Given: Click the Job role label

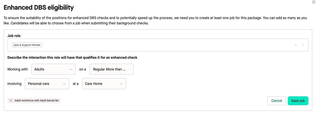Looking at the screenshot, I should point(14,36).
